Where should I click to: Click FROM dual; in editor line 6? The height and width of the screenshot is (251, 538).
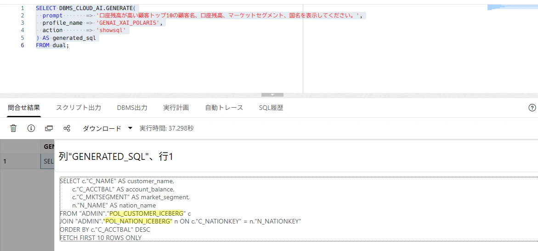[x=52, y=45]
